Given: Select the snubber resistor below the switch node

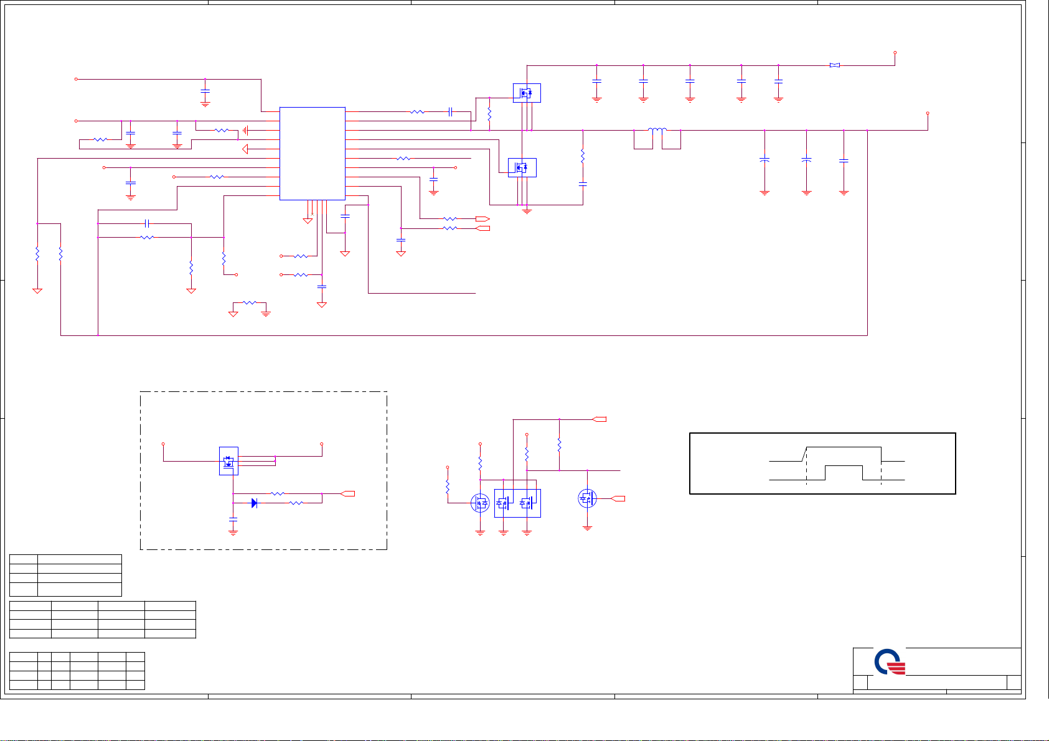Looking at the screenshot, I should tap(583, 156).
